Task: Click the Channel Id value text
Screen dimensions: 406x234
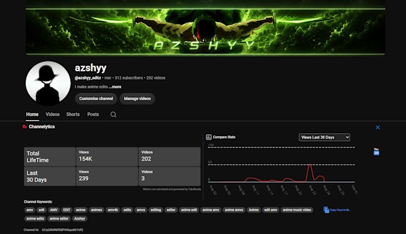Action: point(63,230)
